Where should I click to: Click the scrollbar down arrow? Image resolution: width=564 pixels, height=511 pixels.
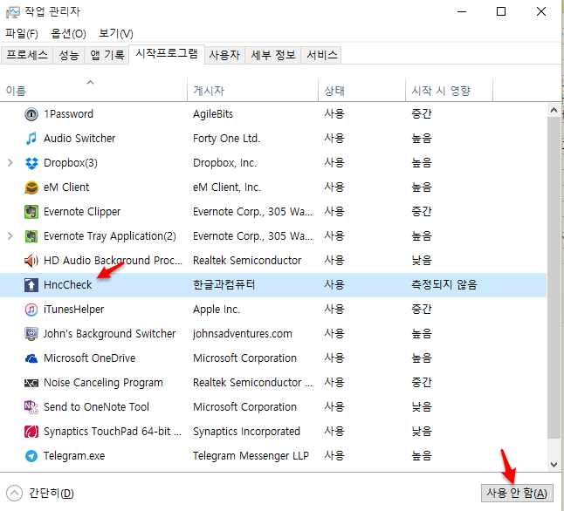click(554, 465)
